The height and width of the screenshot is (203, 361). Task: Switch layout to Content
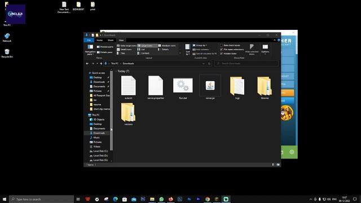[x=143, y=53]
